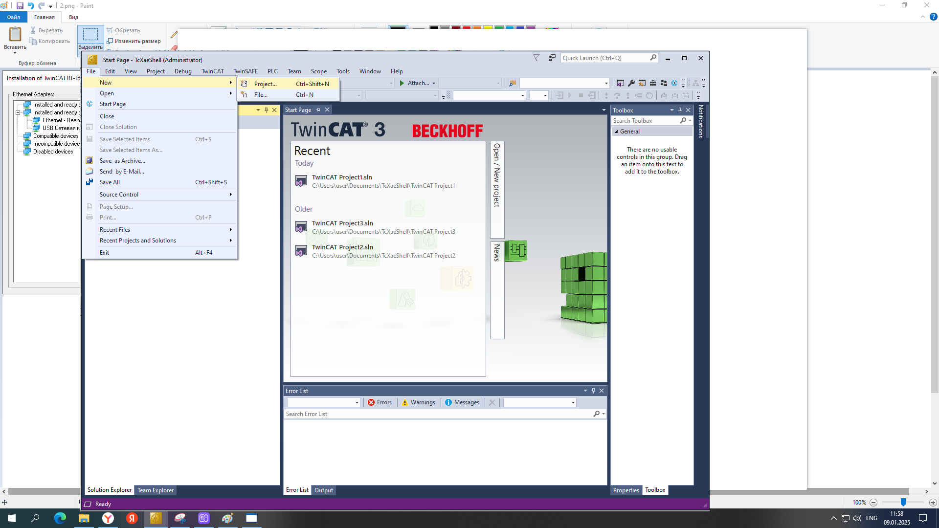Click the Paint zoom out minus button
This screenshot has height=528, width=939.
[873, 502]
